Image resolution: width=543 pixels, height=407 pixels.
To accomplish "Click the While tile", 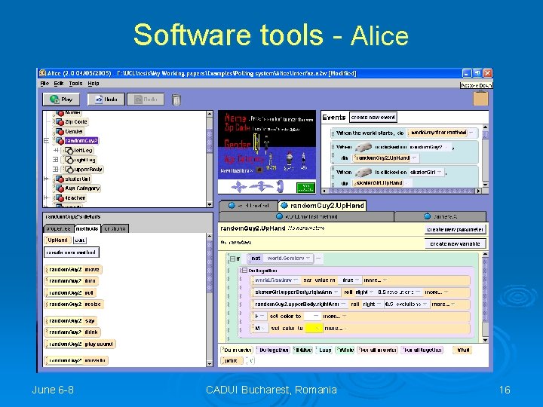I will [345, 350].
